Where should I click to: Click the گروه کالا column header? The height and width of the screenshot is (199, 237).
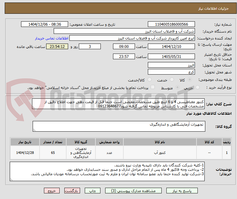[81, 142]
